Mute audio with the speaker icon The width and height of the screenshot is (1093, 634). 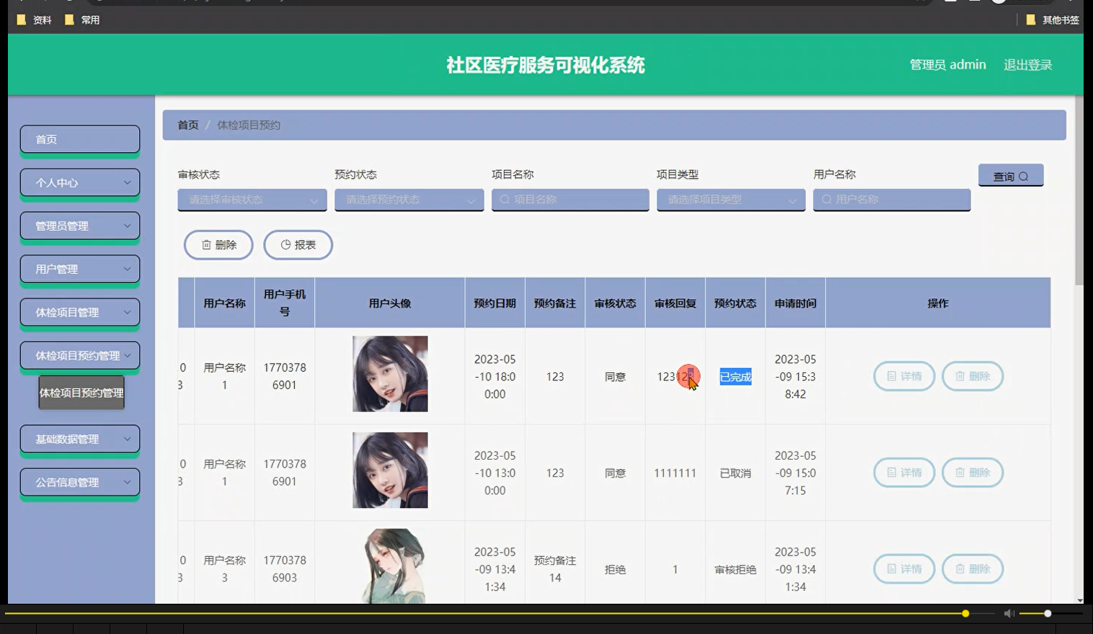tap(1009, 613)
